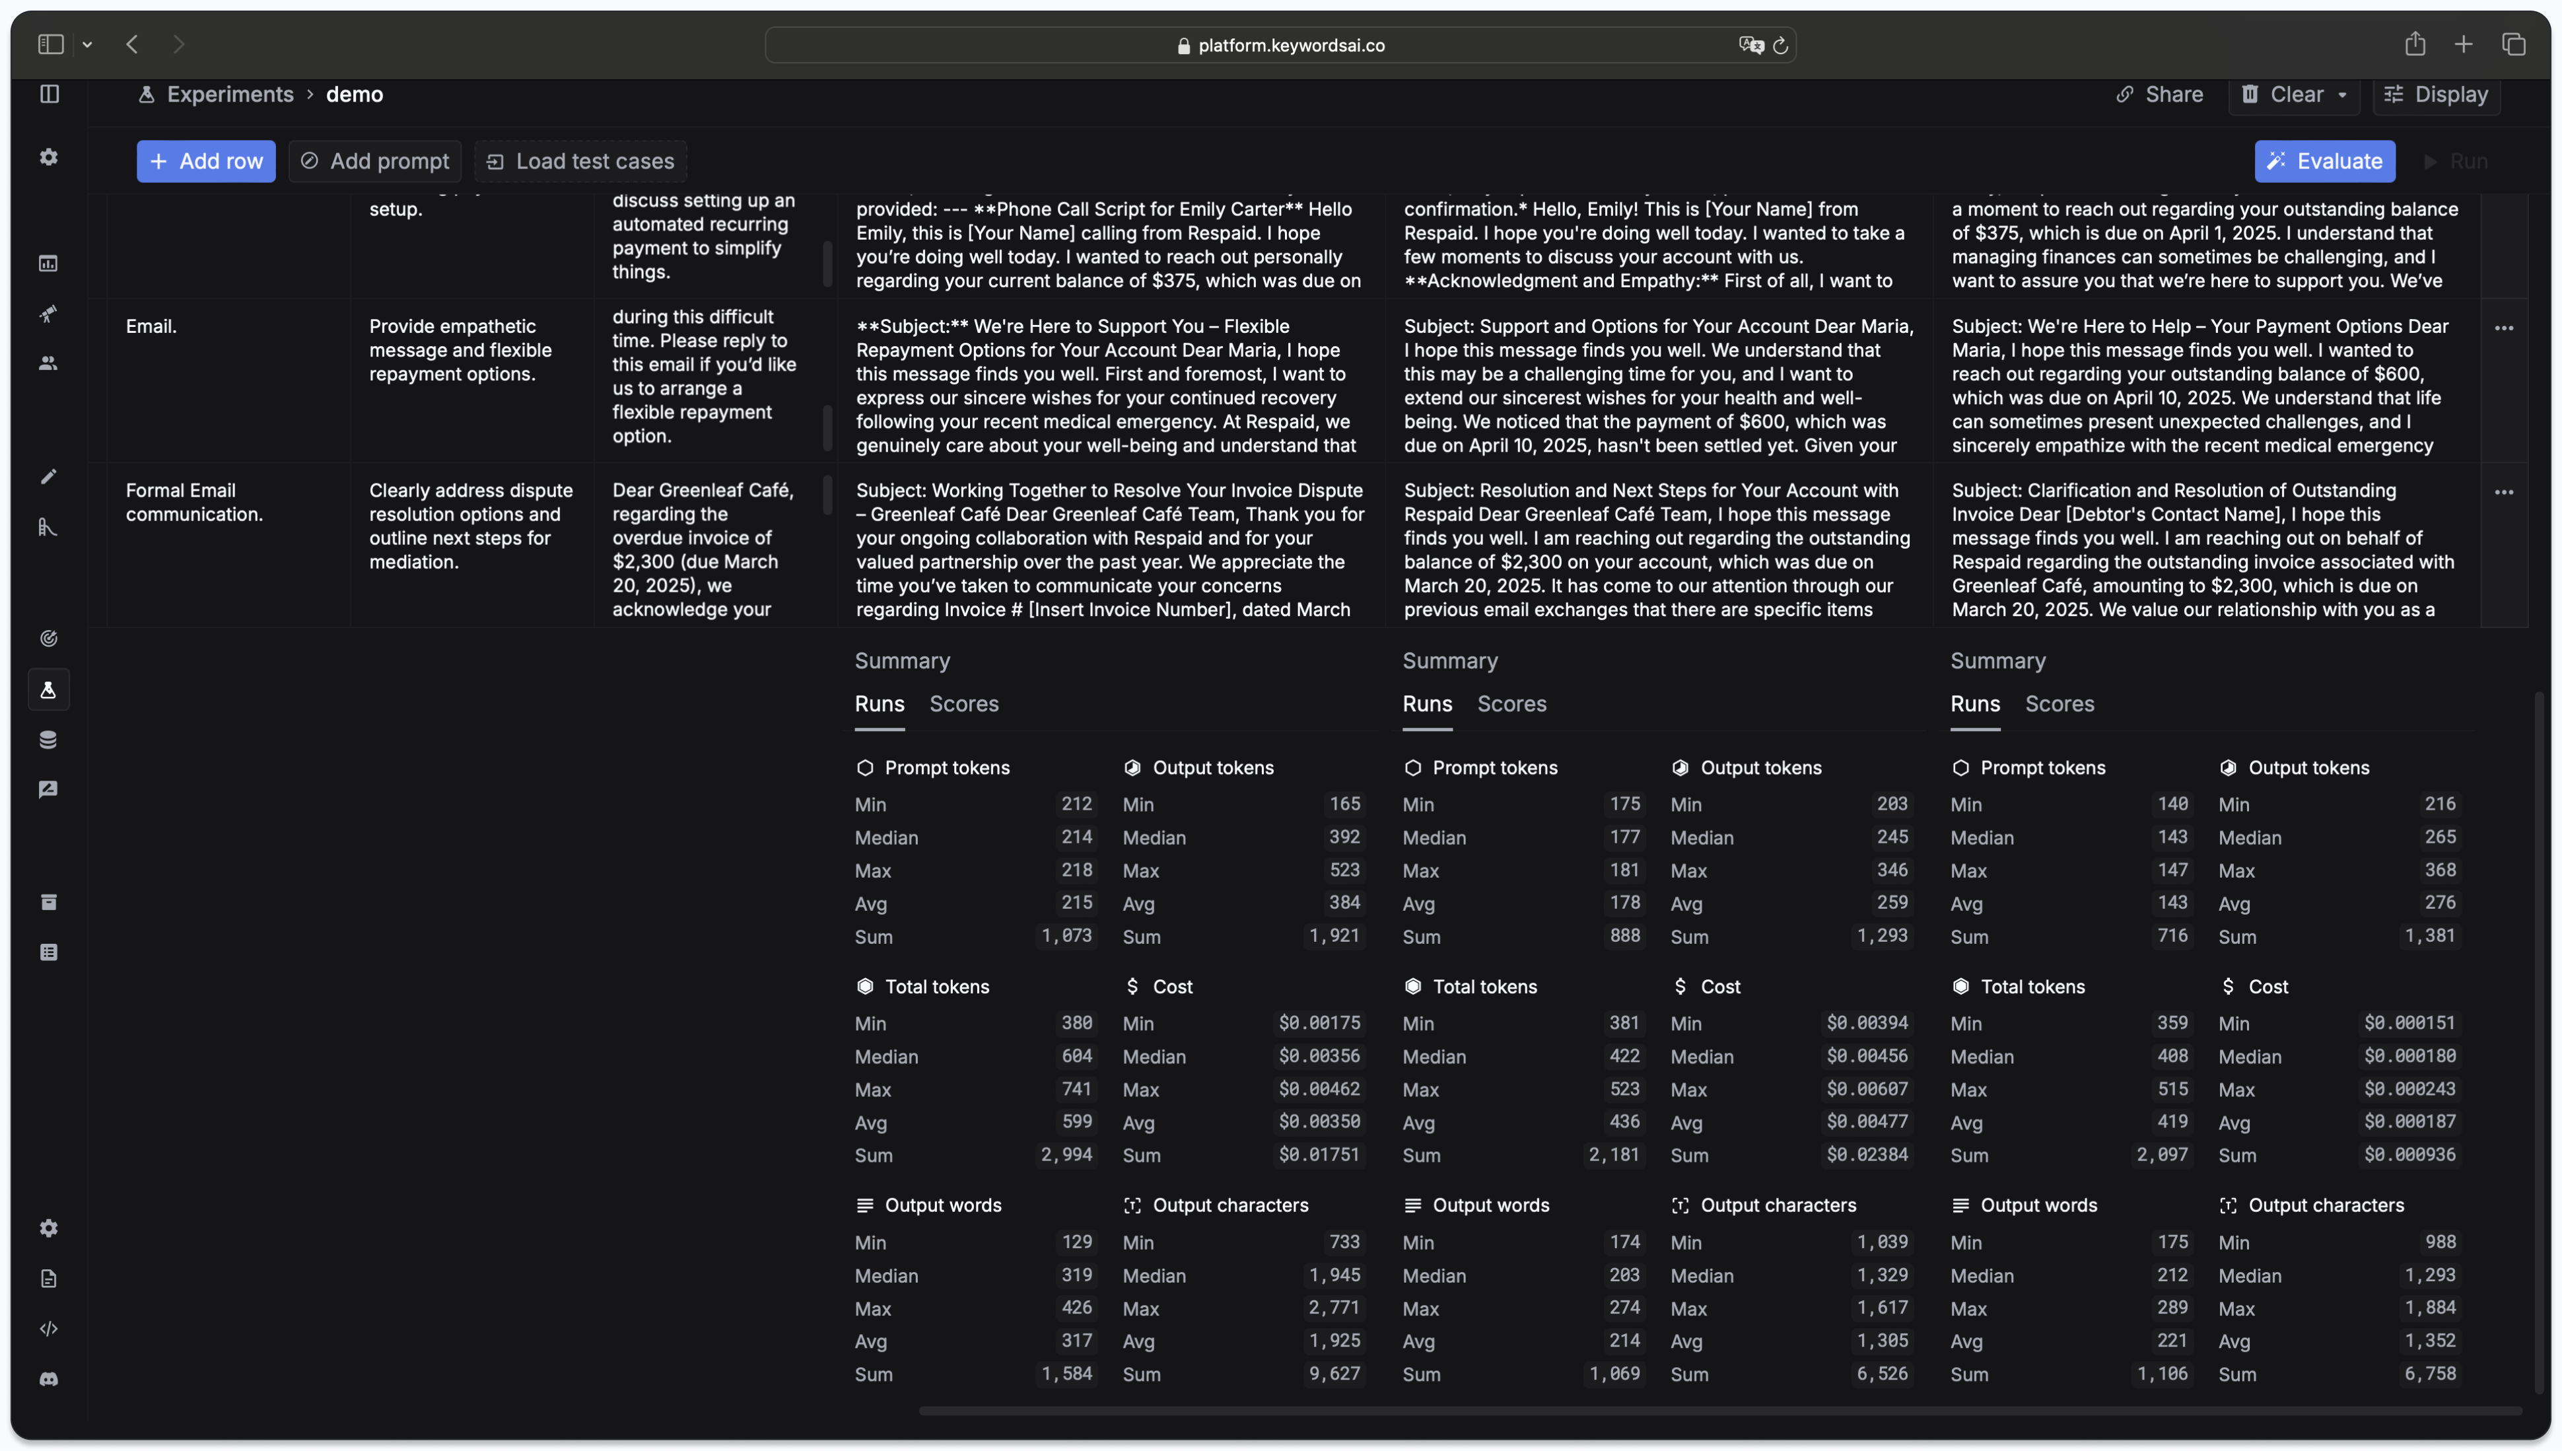Open the Display options
This screenshot has height=1451, width=2562.
pyautogui.click(x=2435, y=94)
